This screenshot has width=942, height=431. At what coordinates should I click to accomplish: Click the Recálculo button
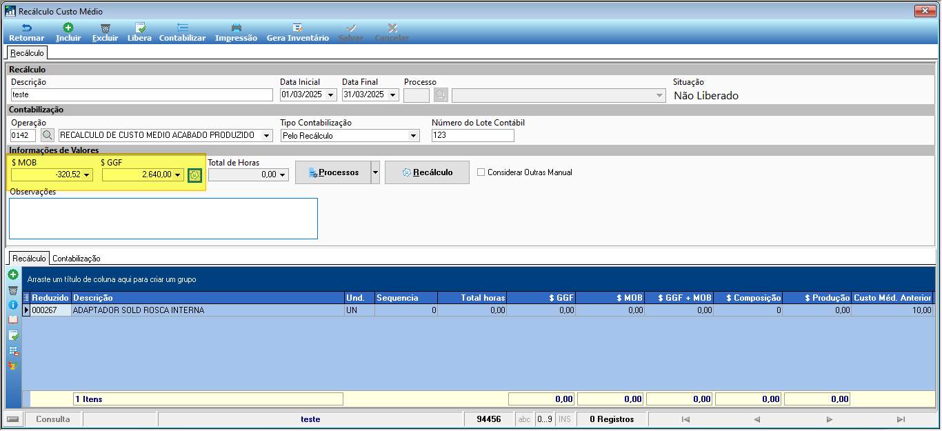click(427, 172)
